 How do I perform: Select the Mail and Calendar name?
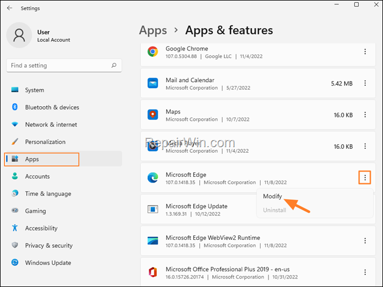[x=190, y=80]
